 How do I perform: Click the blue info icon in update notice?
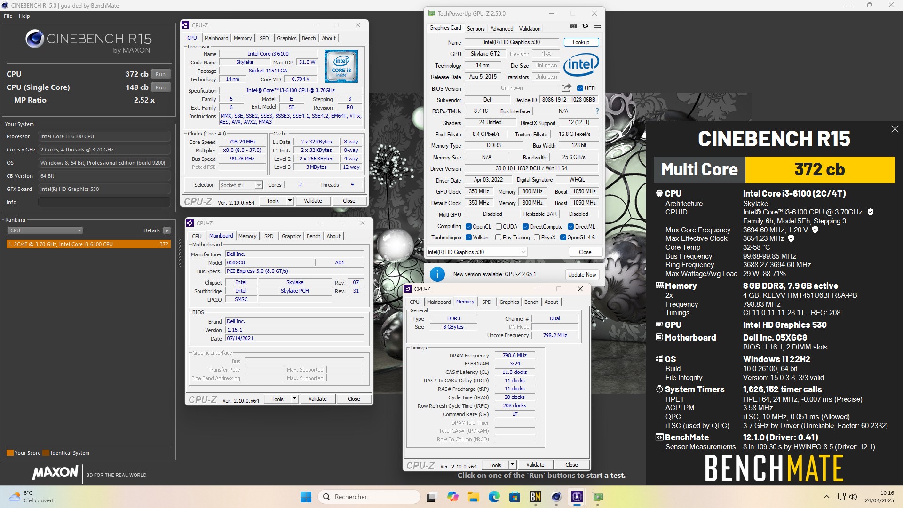pos(437,274)
